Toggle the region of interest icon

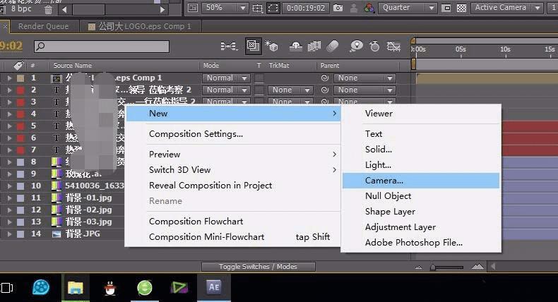273,8
